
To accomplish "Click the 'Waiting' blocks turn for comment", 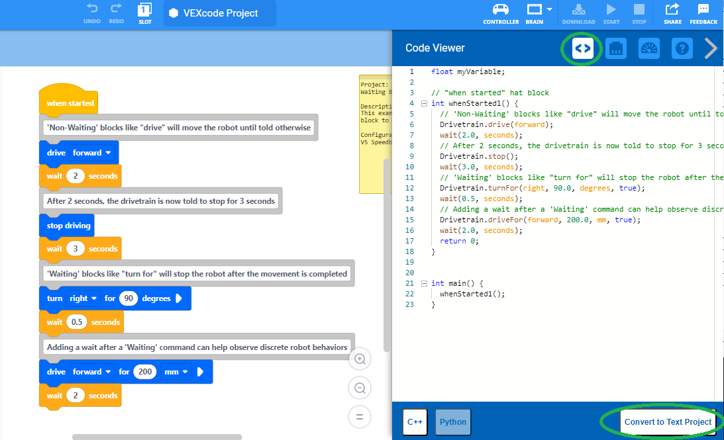I will (197, 273).
